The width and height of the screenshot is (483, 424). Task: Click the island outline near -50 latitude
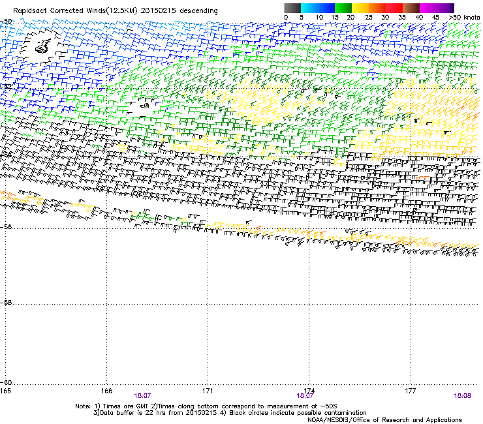point(43,46)
